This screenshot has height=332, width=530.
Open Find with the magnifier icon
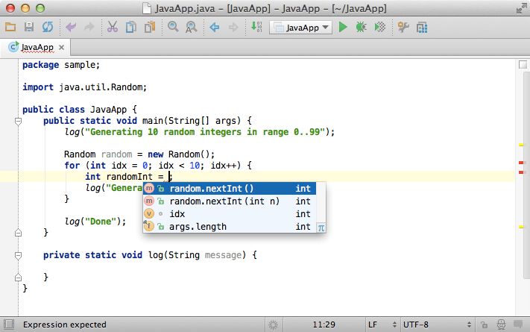click(x=173, y=27)
